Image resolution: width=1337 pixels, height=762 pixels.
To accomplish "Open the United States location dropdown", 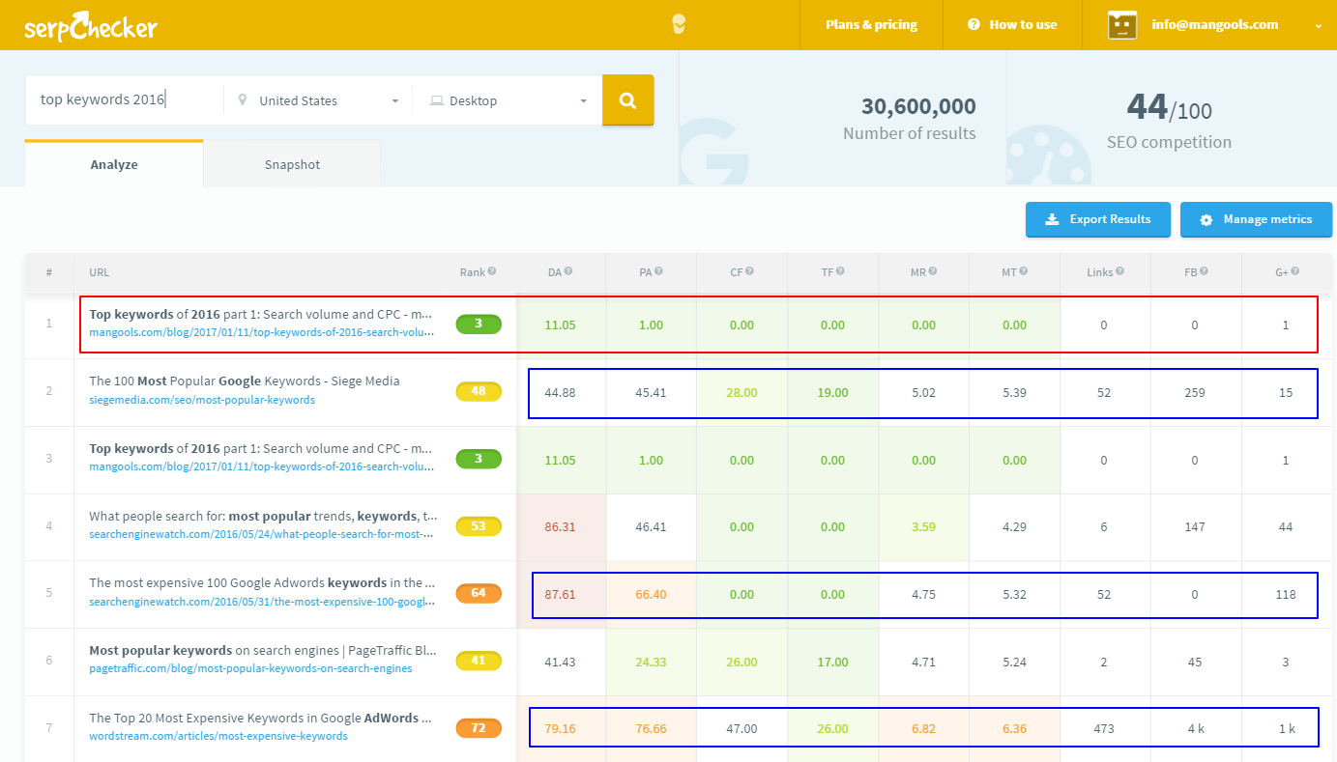I will pyautogui.click(x=318, y=100).
